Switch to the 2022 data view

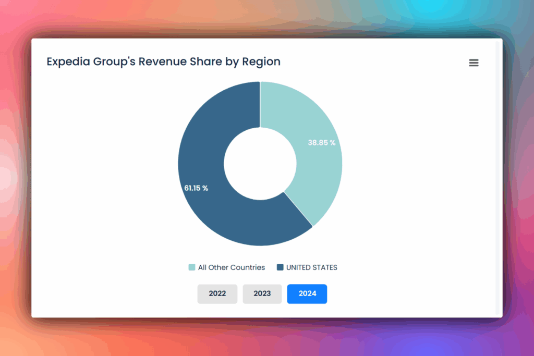pyautogui.click(x=217, y=293)
